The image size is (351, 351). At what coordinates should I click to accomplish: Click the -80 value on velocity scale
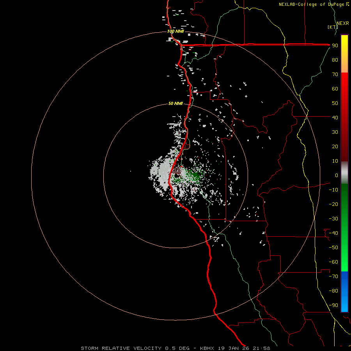coord(333,291)
